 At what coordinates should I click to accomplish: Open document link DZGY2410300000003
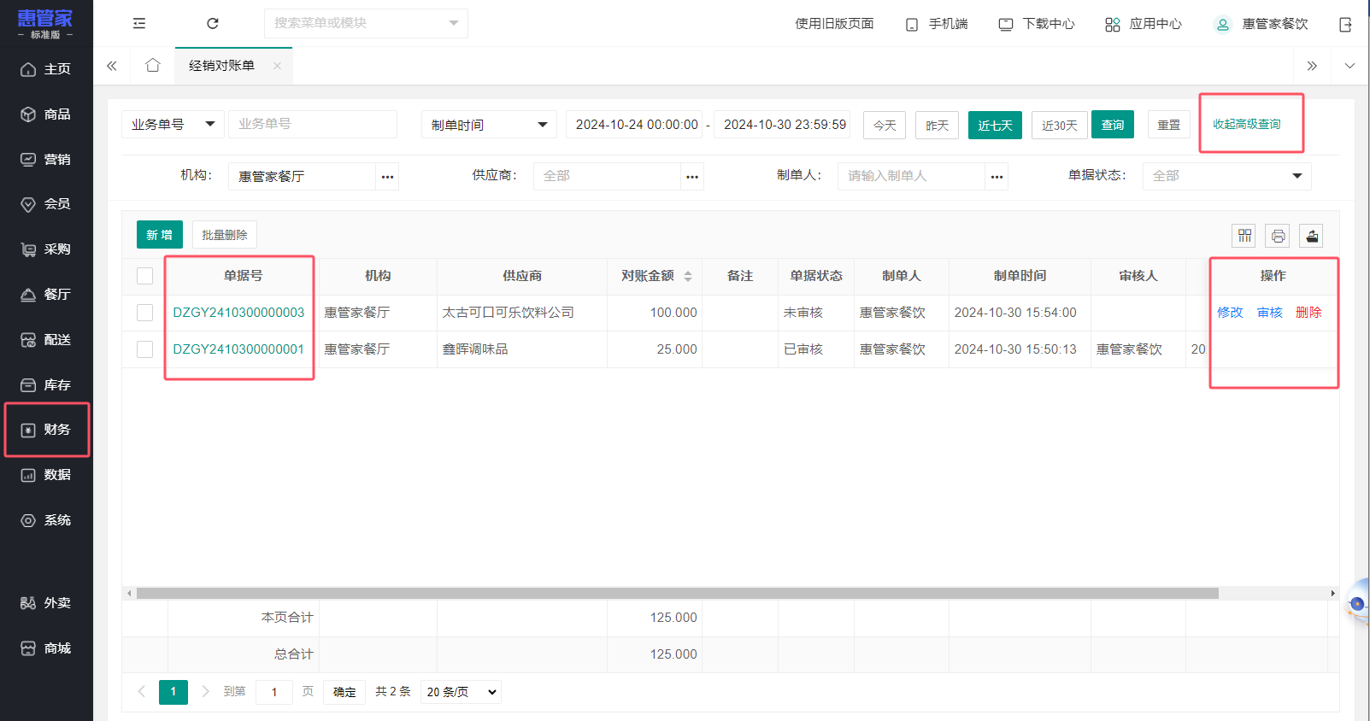click(x=238, y=313)
